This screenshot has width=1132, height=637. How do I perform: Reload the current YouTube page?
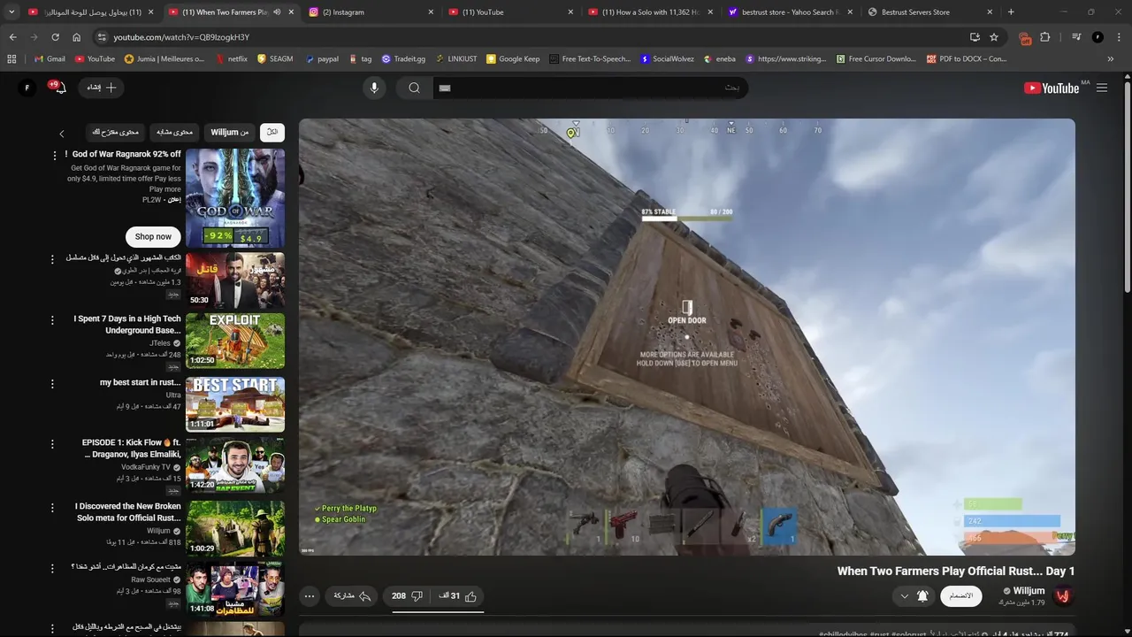click(x=55, y=37)
